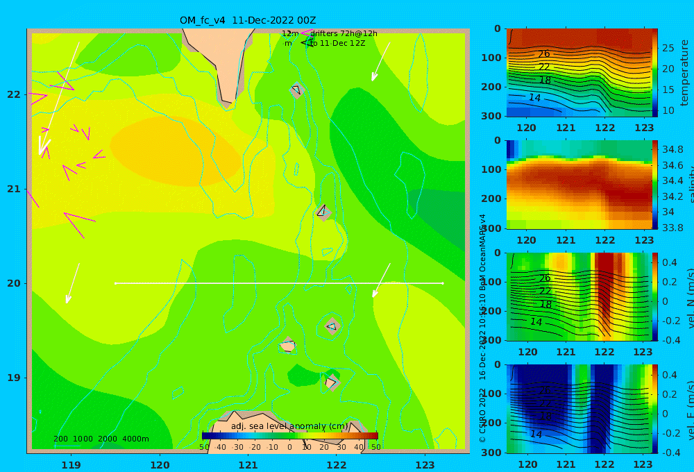Click the 0.2 tick on vel. E colorbar
Viewport: 694px width, 472px height.
[x=670, y=394]
